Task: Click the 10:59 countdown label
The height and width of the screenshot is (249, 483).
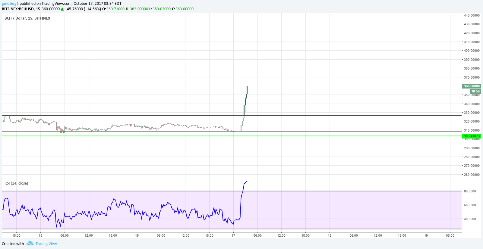Action: tap(475, 91)
